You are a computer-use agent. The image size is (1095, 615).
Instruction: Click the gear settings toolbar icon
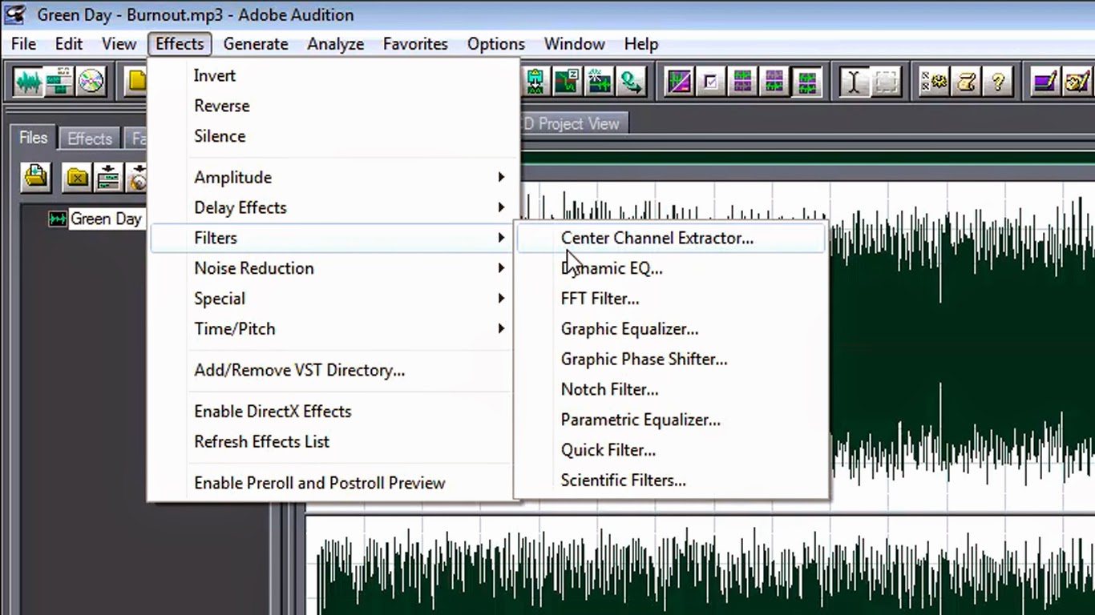point(934,82)
